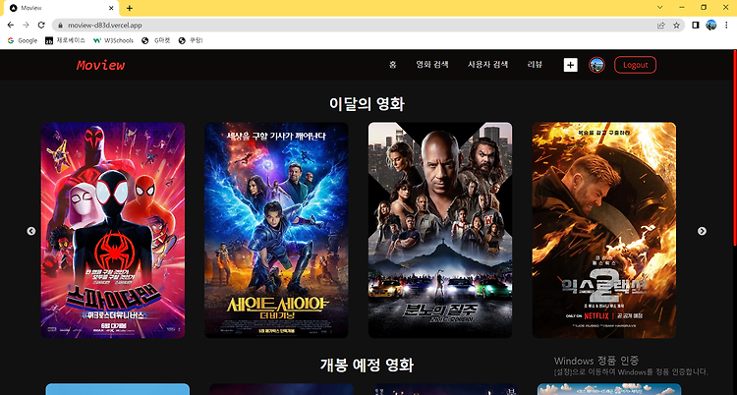This screenshot has width=737, height=395.
Task: Open the 스파이더맨 movie poster
Action: 113,230
